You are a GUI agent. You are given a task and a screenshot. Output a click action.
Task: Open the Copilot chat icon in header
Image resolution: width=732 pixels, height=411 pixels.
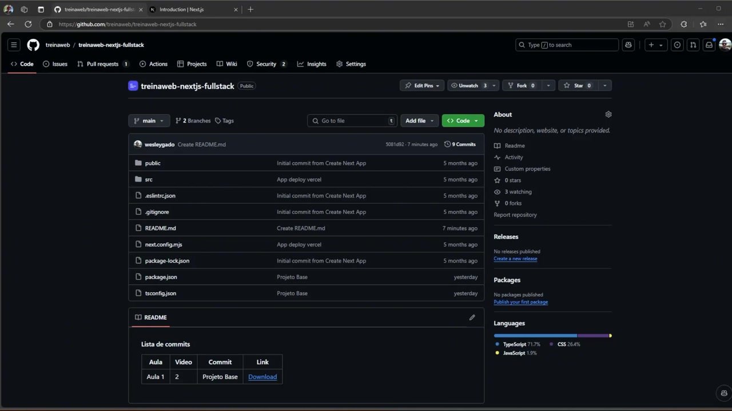[628, 45]
